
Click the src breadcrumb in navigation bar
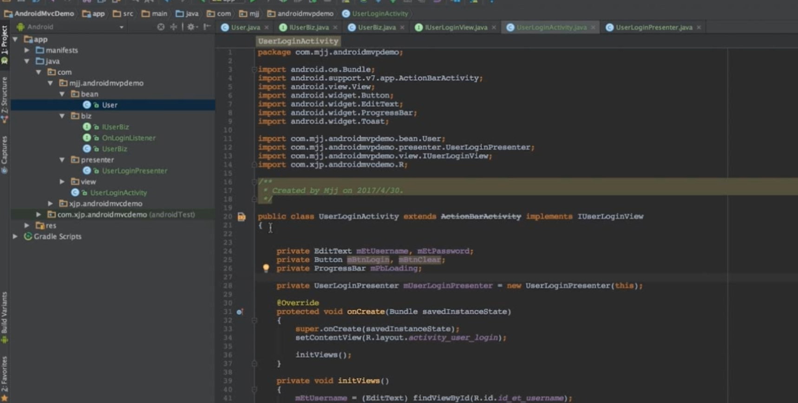123,13
